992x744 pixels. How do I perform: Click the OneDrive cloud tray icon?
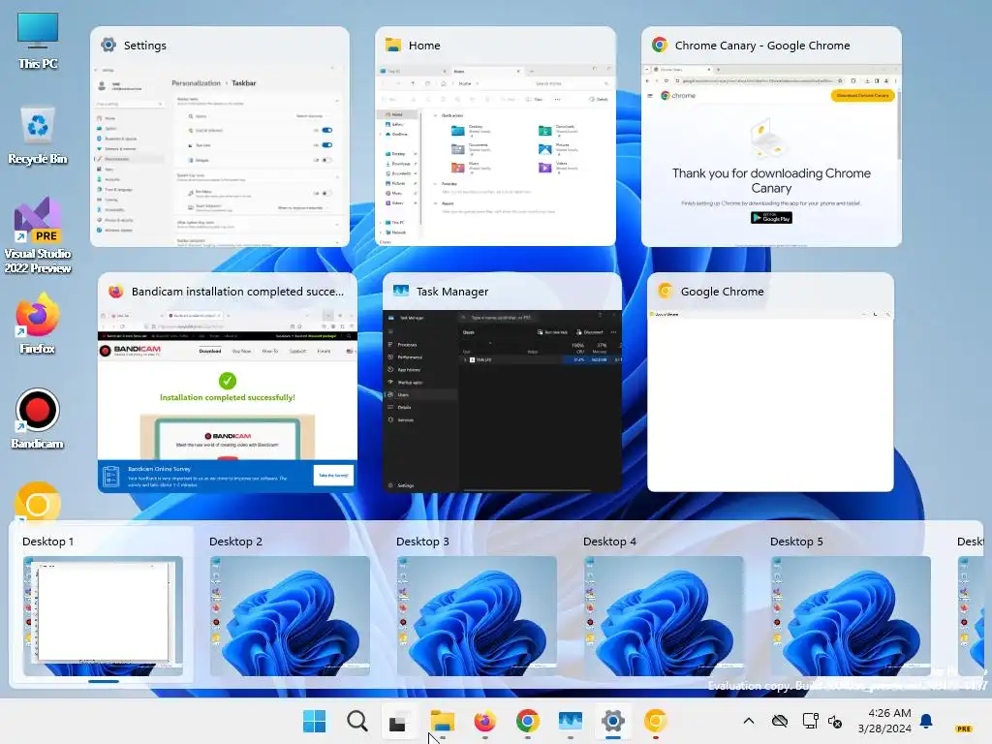pos(780,721)
